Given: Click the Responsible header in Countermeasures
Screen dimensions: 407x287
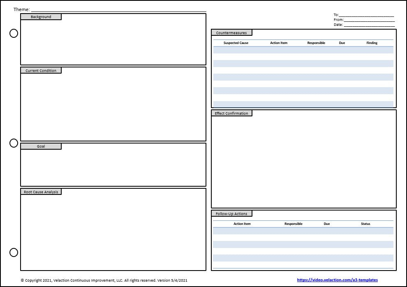Looking at the screenshot, I should pos(316,43).
